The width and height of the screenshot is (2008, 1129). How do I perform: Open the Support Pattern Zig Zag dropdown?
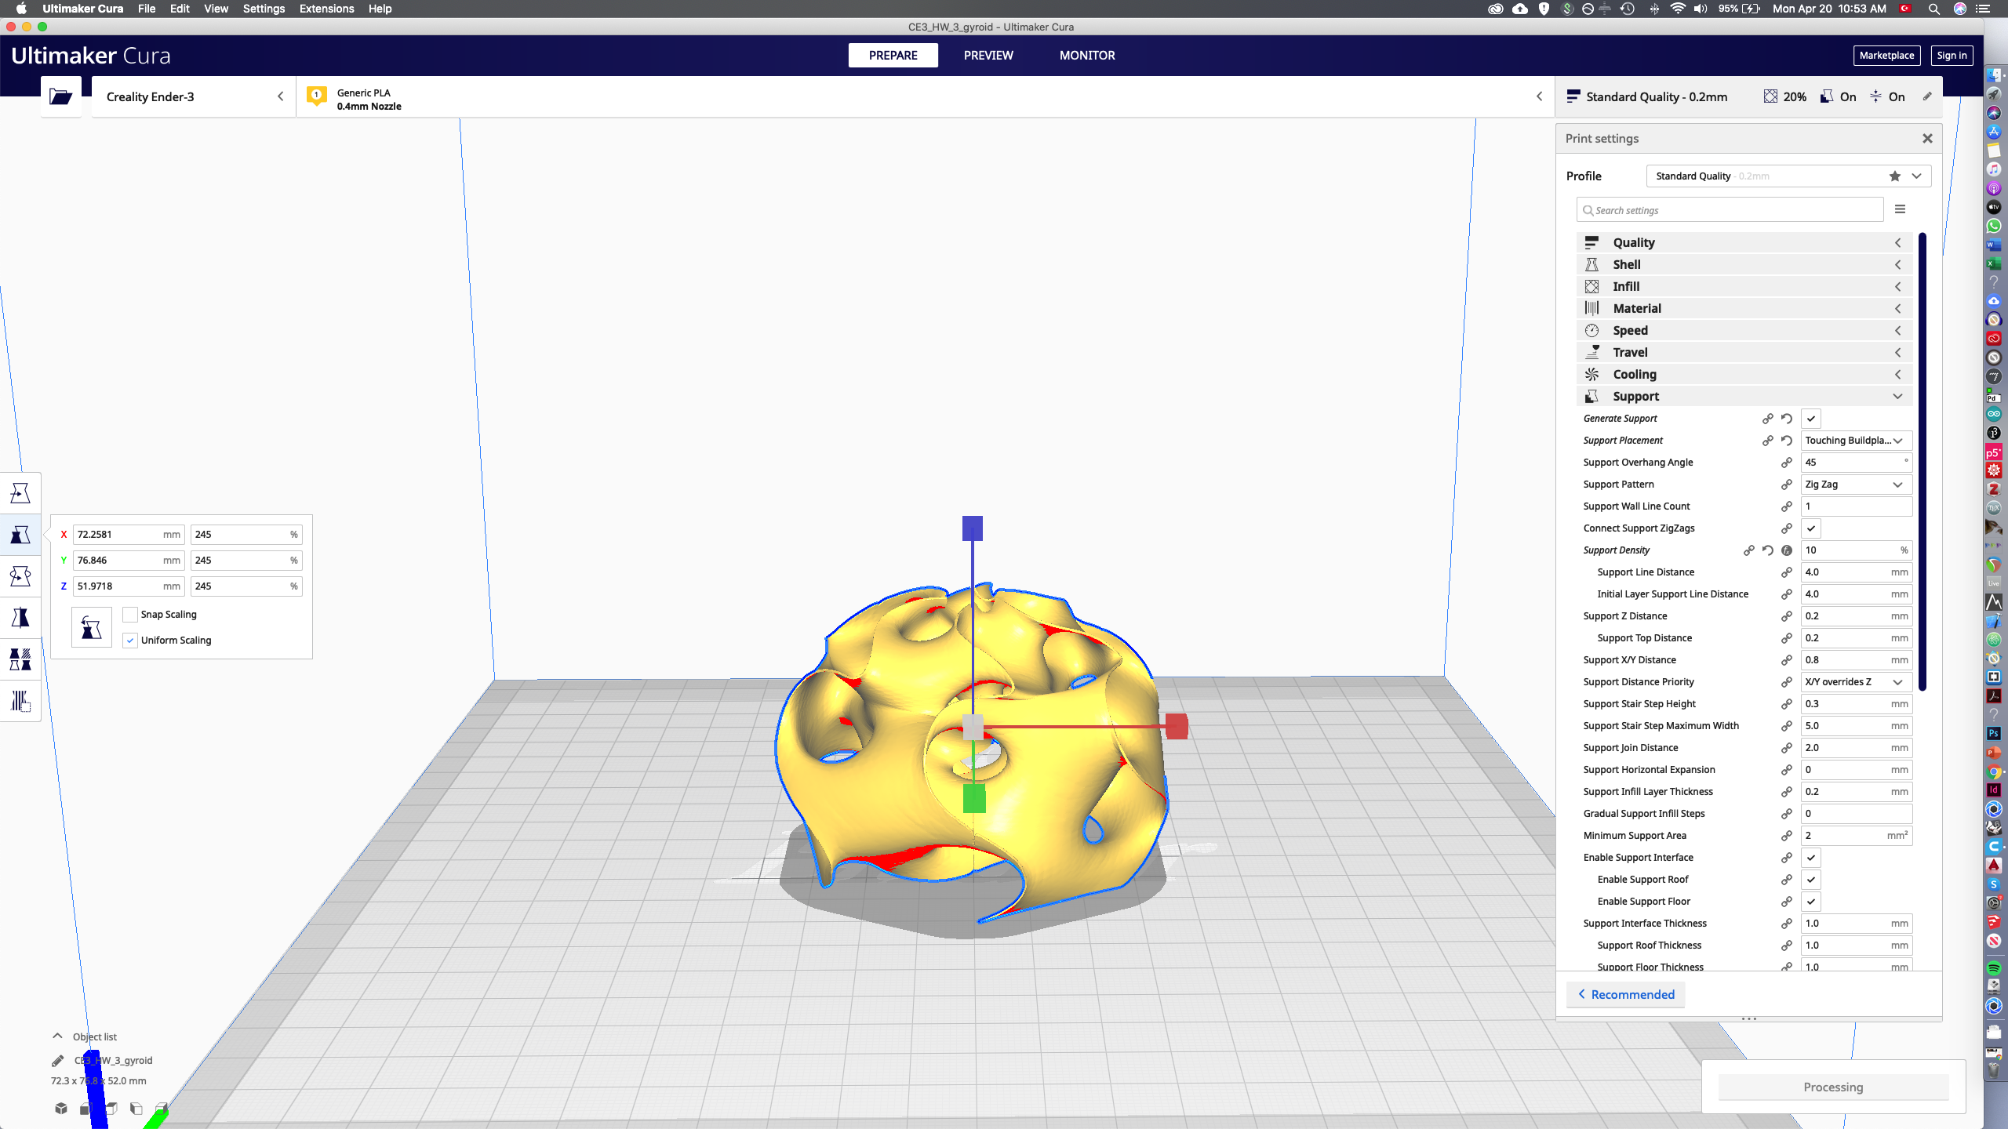(1856, 485)
